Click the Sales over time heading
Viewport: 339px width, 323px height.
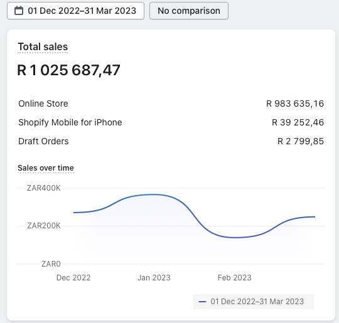[x=46, y=168]
